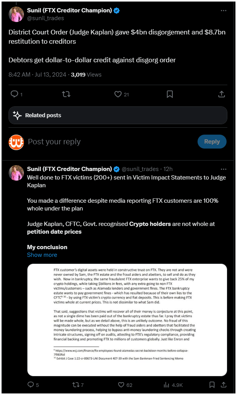This screenshot has height=395, width=237.
Task: Reply to the second post with 5 comments
Action: pyautogui.click(x=31, y=385)
